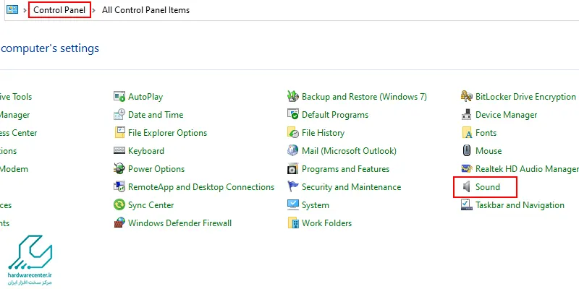Click Programs and Features text
Screen dimensions: 579x289
(346, 169)
